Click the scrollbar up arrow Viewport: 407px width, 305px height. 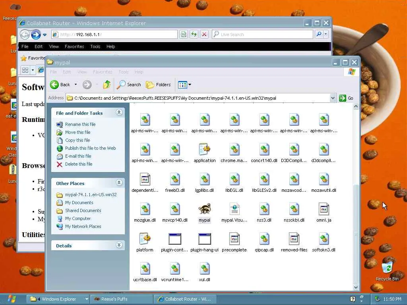point(356,106)
